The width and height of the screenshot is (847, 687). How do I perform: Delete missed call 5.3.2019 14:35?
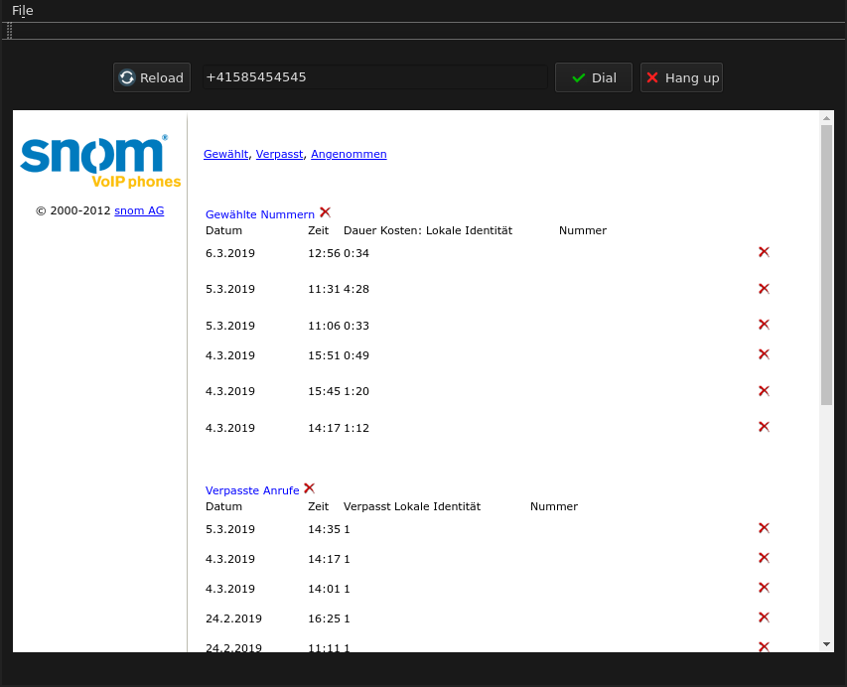pyautogui.click(x=764, y=528)
